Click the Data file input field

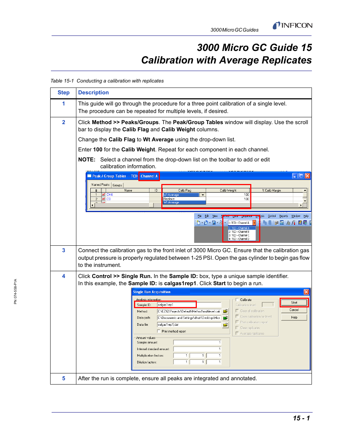pyautogui.click(x=189, y=325)
